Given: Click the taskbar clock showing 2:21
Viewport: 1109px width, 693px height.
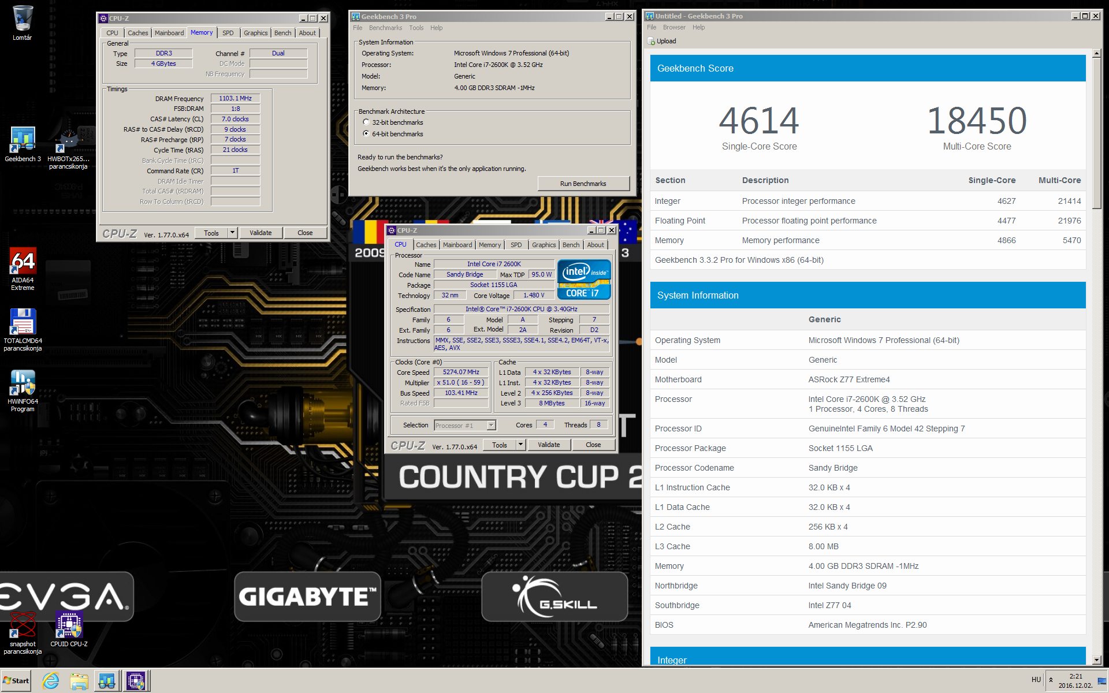Looking at the screenshot, I should coord(1075,676).
